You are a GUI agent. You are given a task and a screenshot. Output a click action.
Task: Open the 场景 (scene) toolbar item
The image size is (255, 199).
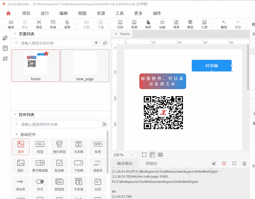coord(176,24)
